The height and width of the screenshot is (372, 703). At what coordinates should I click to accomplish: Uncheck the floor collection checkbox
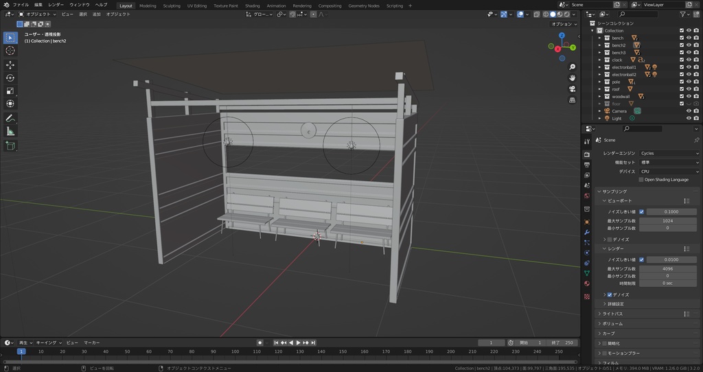point(681,104)
